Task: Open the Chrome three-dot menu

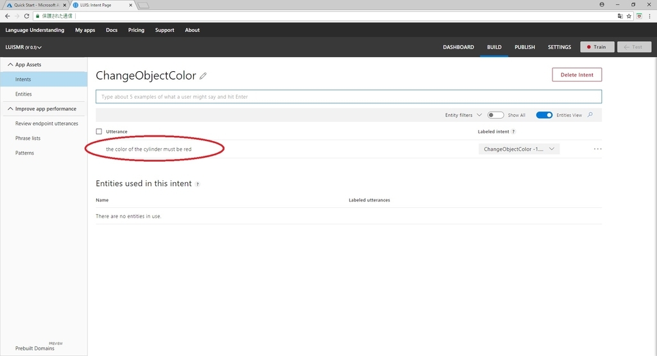Action: [x=649, y=16]
